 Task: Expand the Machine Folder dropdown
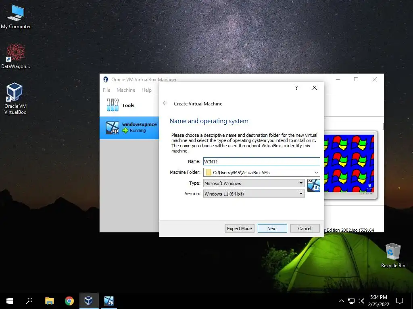click(316, 173)
